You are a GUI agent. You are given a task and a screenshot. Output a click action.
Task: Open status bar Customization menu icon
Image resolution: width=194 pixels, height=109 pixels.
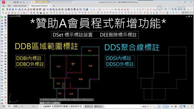pos(192,106)
